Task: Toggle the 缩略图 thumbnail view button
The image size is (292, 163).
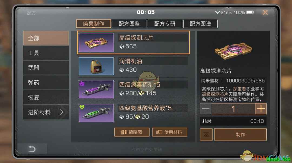Action: [x=132, y=132]
